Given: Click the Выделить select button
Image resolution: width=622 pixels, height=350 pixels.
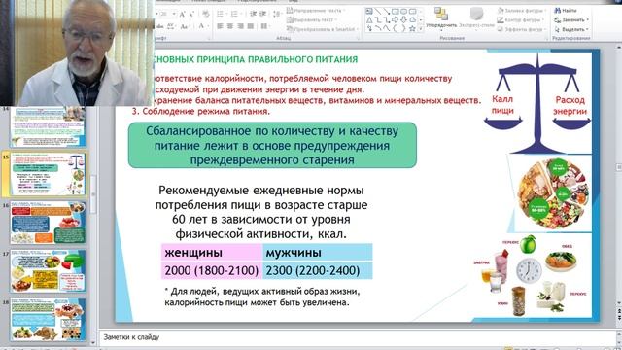Looking at the screenshot, I should point(571,29).
